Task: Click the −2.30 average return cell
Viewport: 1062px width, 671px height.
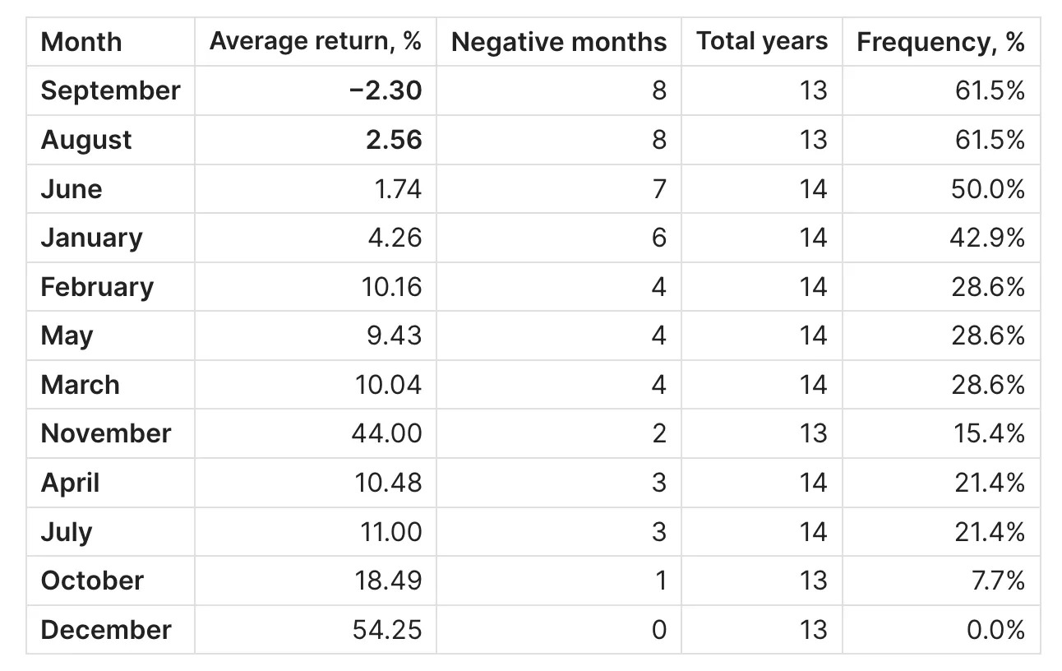Action: point(385,90)
